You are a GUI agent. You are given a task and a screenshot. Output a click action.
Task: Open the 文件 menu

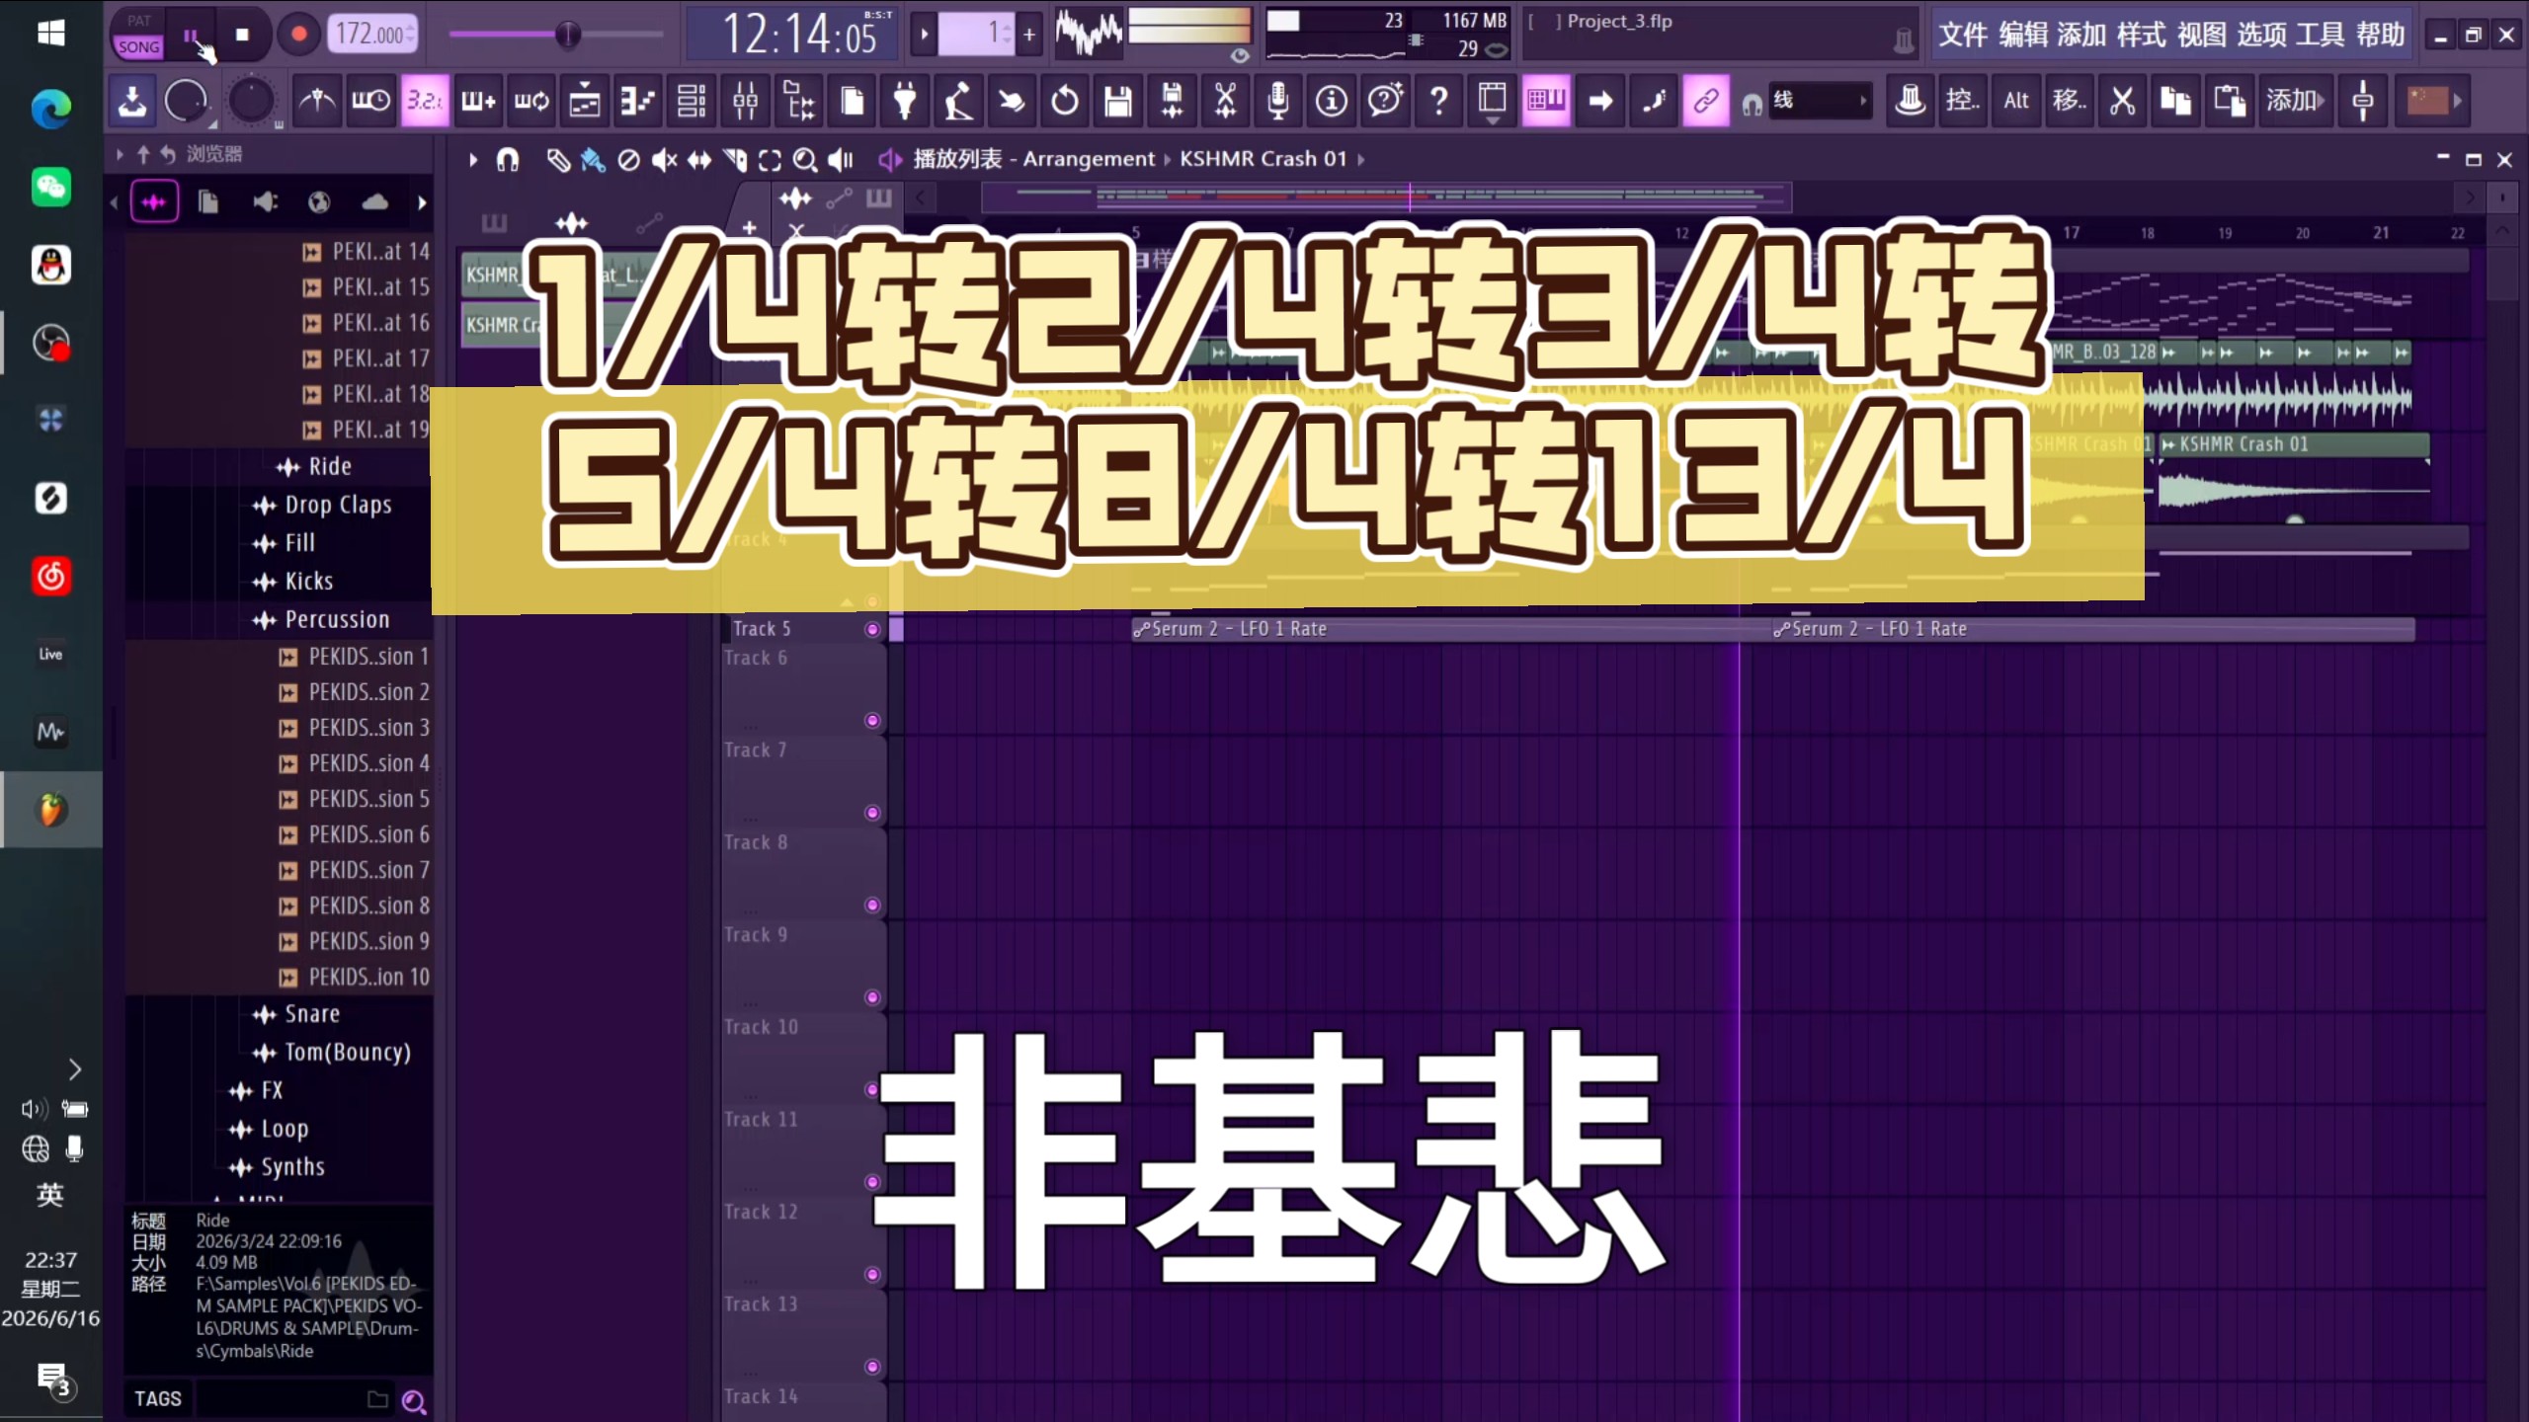1962,35
